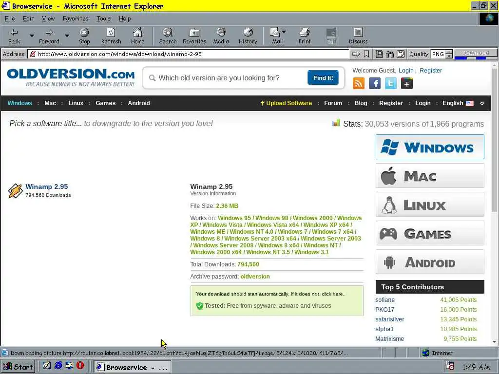
Task: Expand the double-chevron nav menu
Action: (482, 103)
